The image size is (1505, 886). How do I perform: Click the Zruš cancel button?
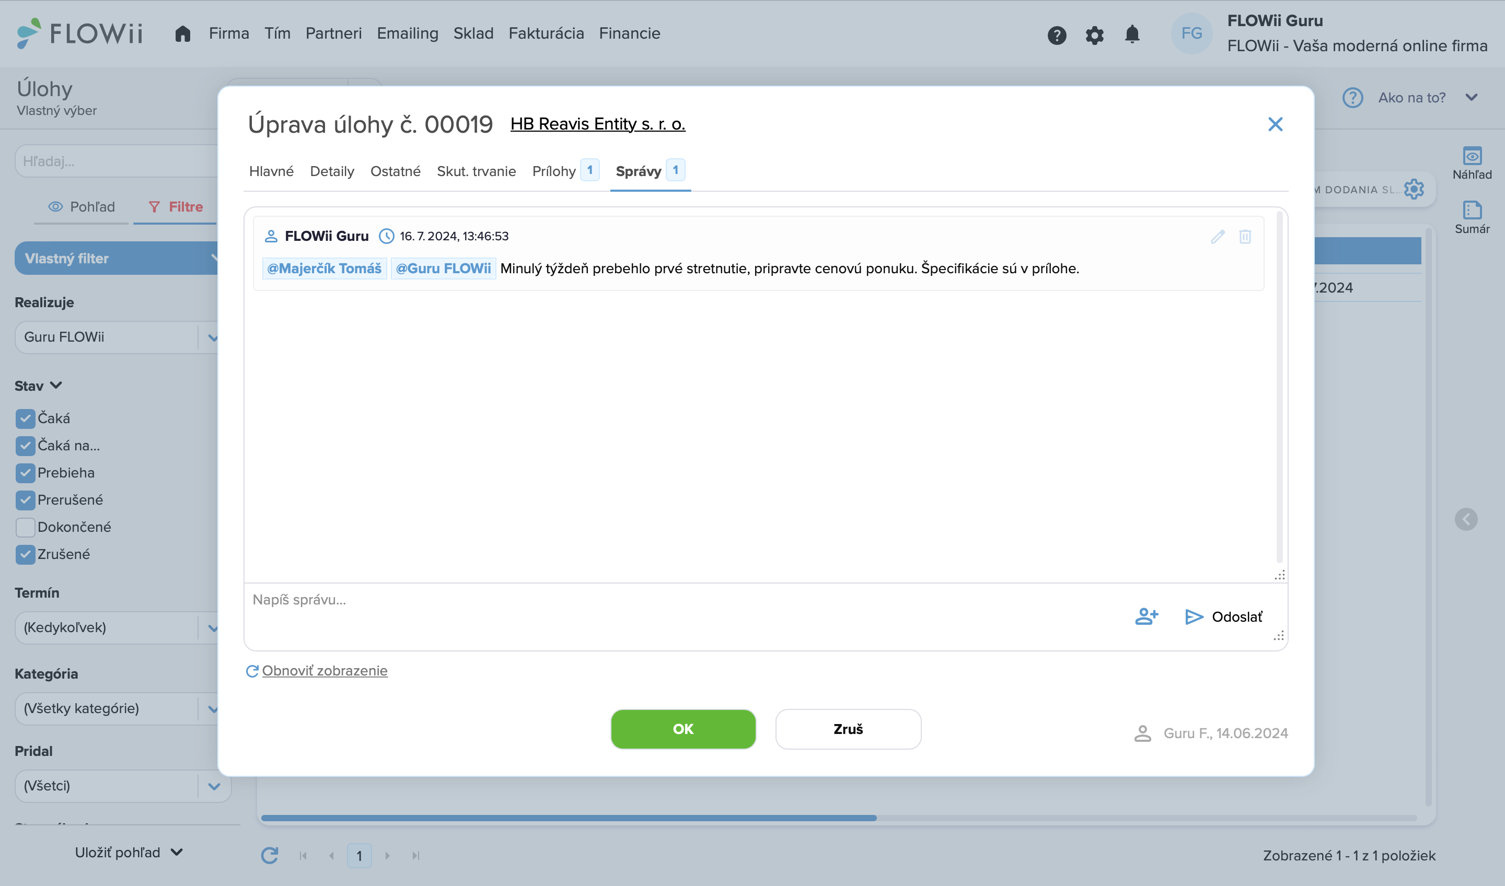(848, 729)
